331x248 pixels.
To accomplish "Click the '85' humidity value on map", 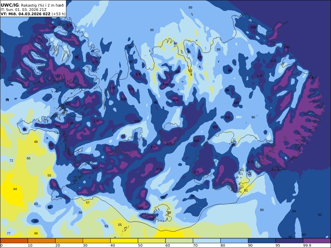I will 152,30.
